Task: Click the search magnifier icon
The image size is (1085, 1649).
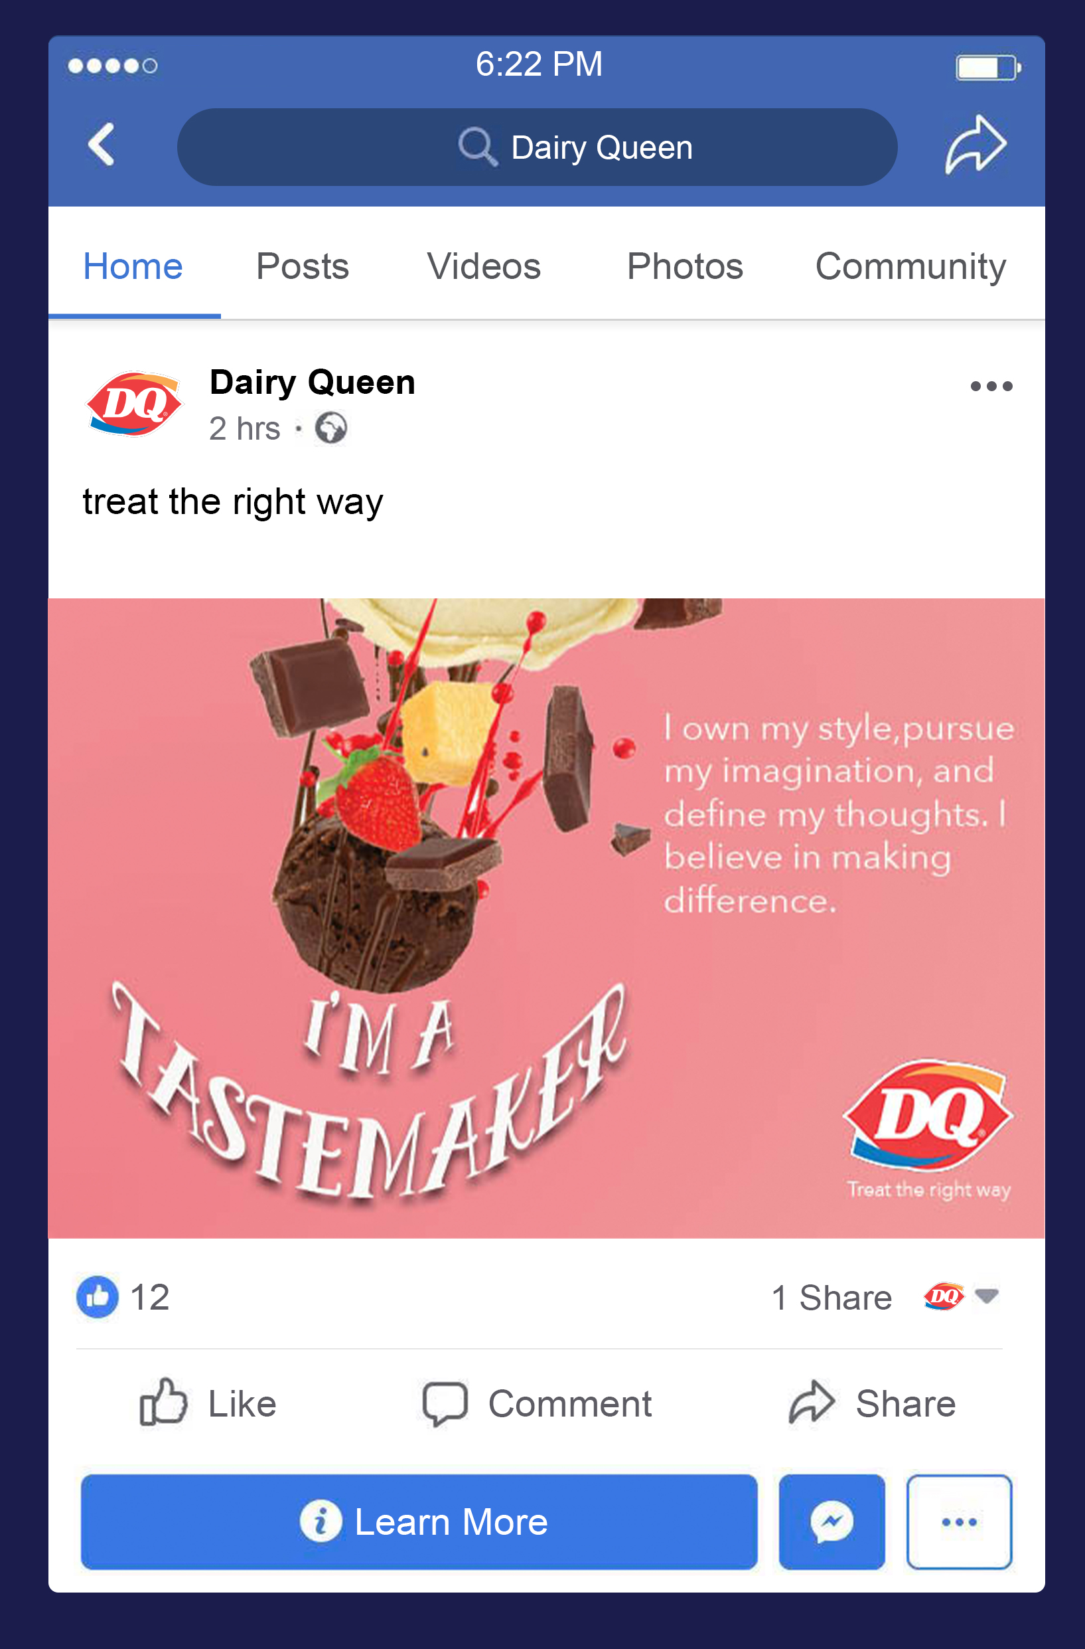Action: [478, 147]
